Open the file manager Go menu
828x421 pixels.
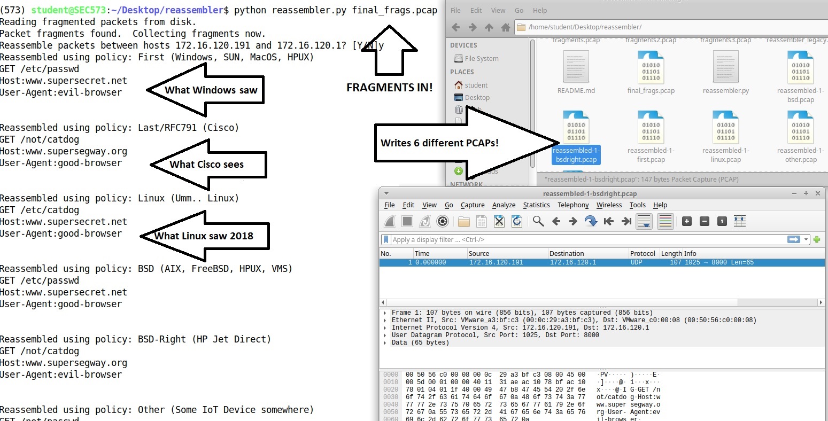point(519,10)
